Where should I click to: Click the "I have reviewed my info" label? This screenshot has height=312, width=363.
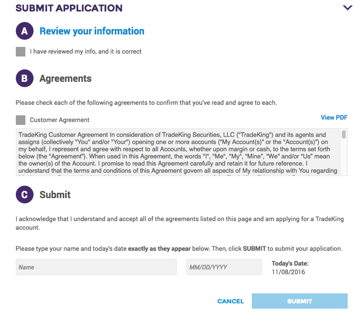[86, 52]
